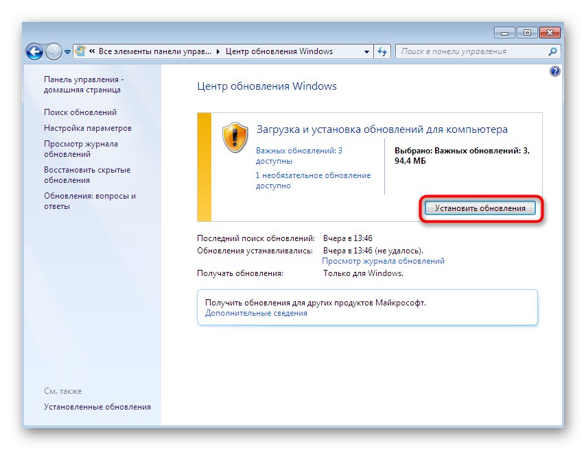The width and height of the screenshot is (586, 450).
Task: Click the magnifier search icon
Action: [552, 51]
